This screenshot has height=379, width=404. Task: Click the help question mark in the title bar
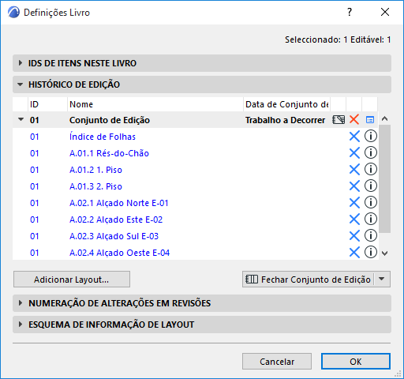coord(350,12)
